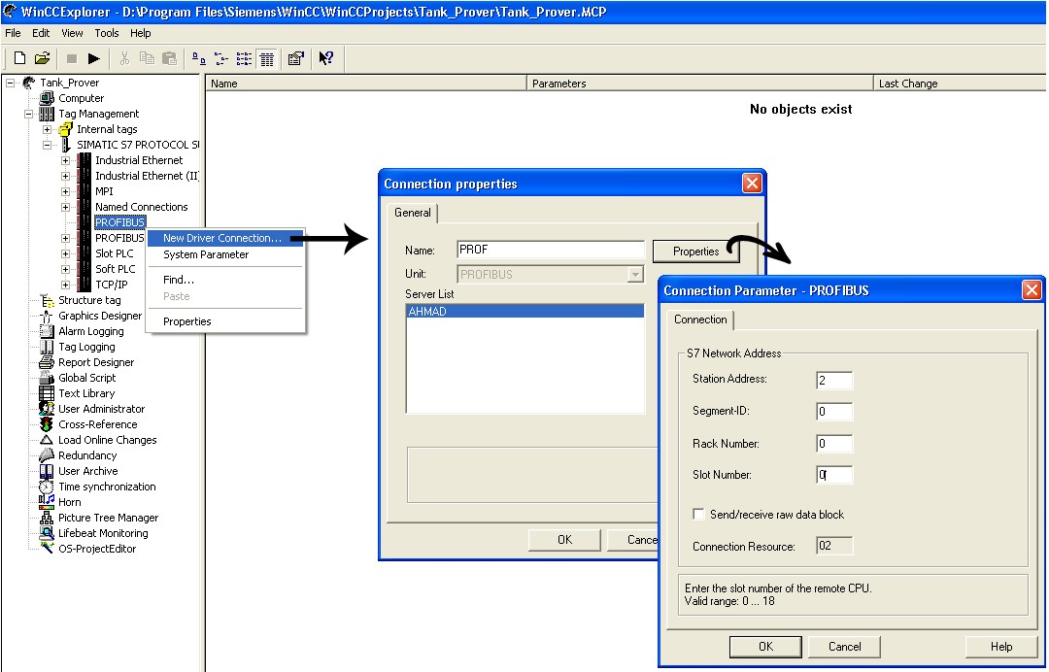Click the Deactivate runtime stop icon
This screenshot has width=1049, height=672.
click(x=72, y=59)
